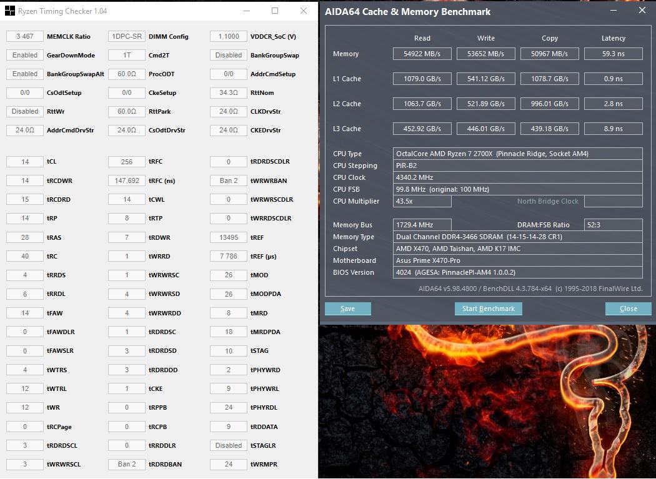Click the tRAS value 28
This screenshot has width=656, height=479.
tap(25, 237)
